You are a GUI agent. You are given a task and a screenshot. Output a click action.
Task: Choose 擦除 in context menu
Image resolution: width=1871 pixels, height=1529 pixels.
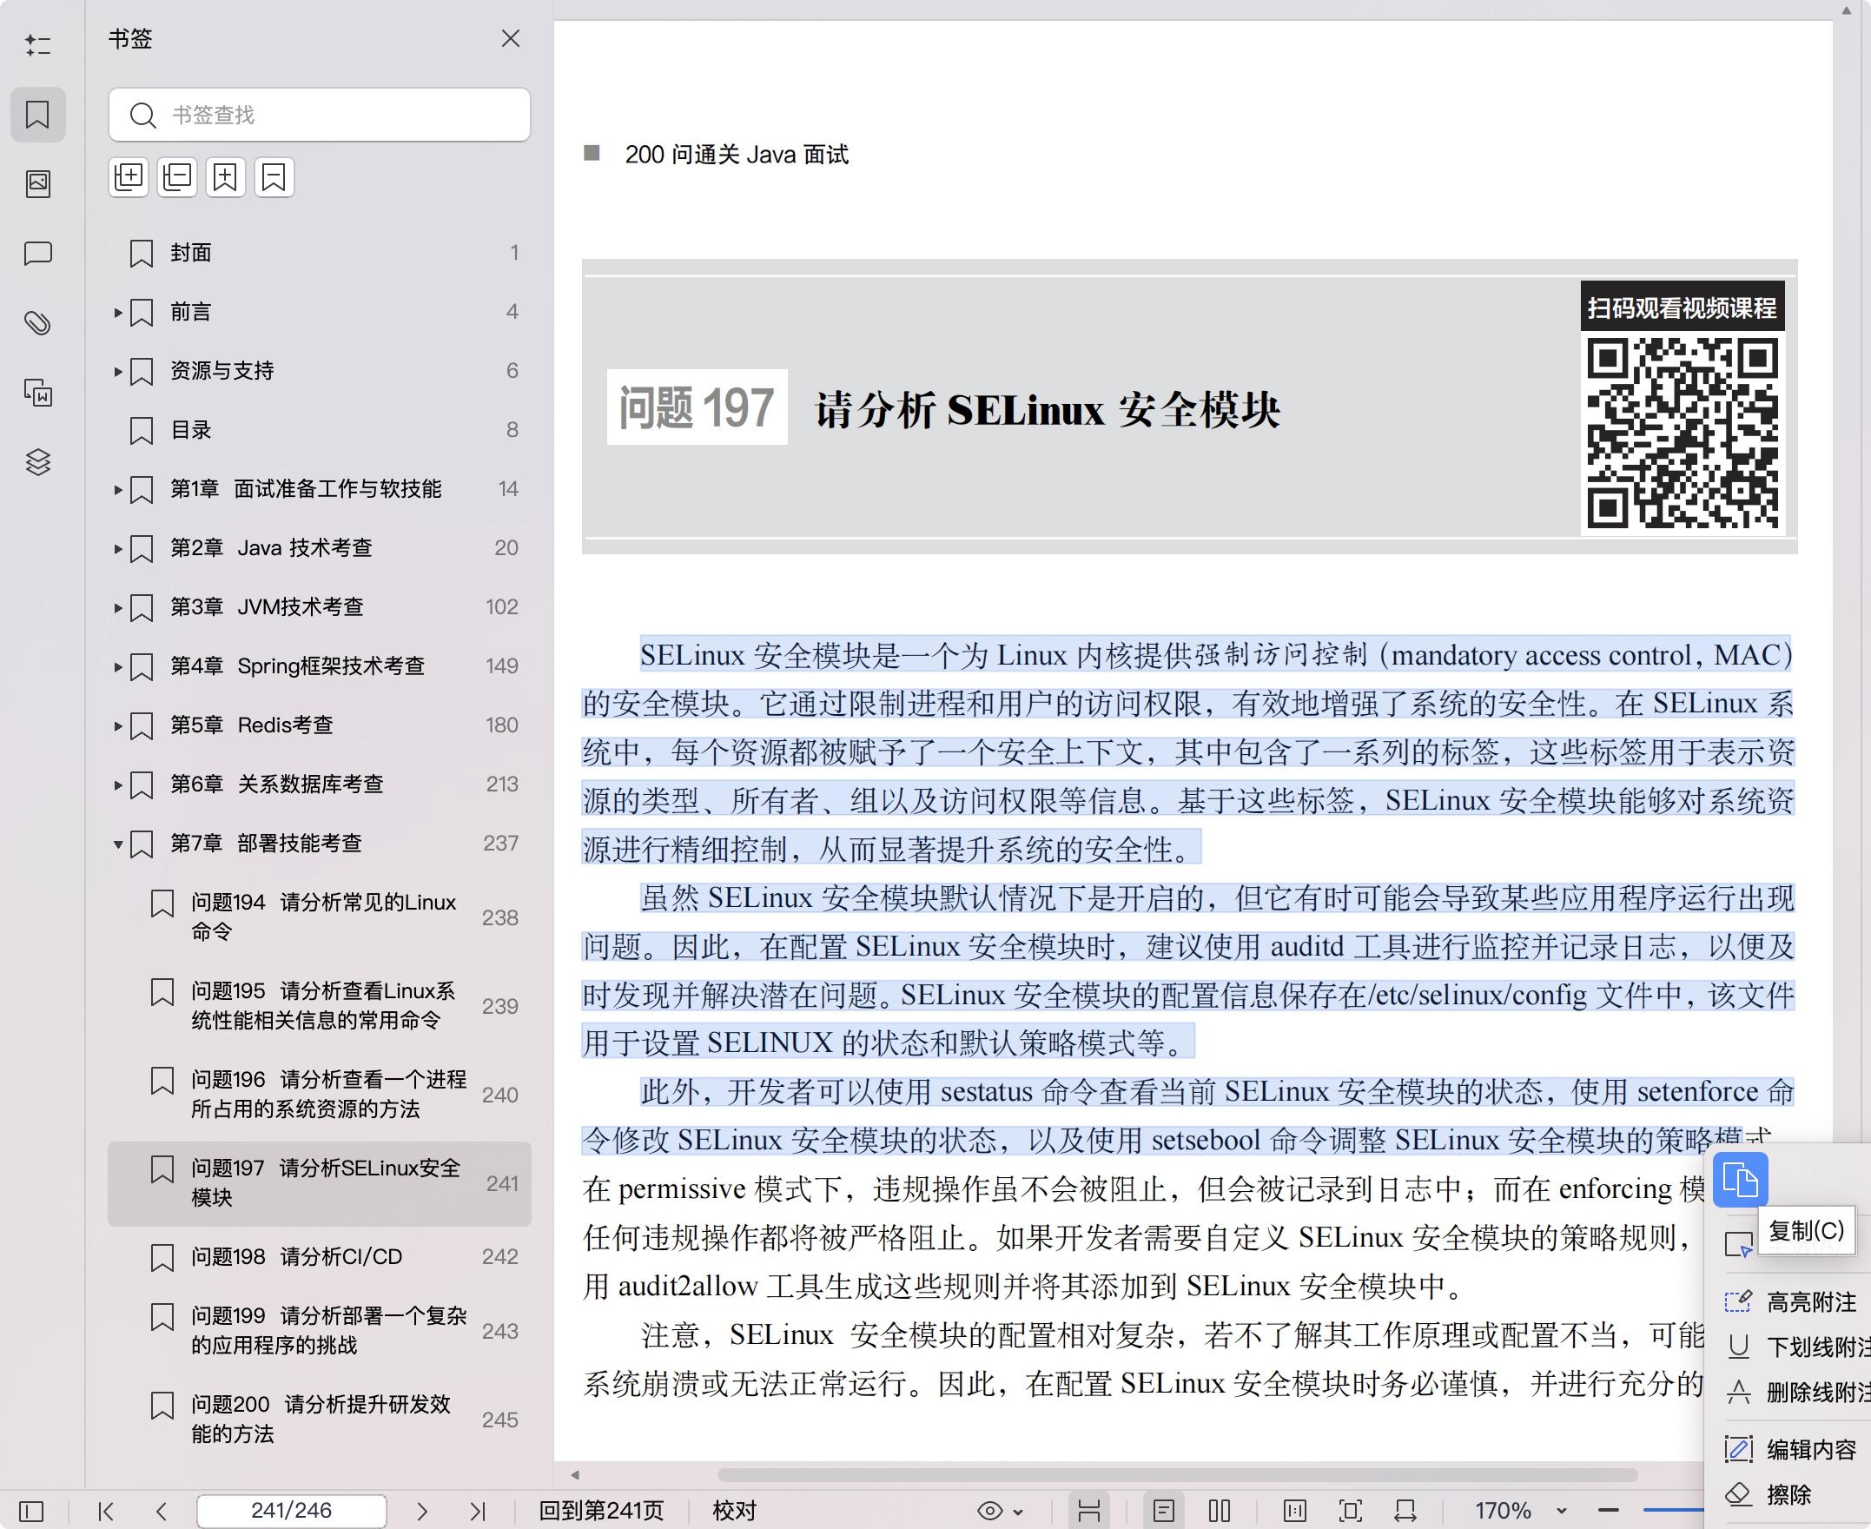[x=1769, y=1494]
